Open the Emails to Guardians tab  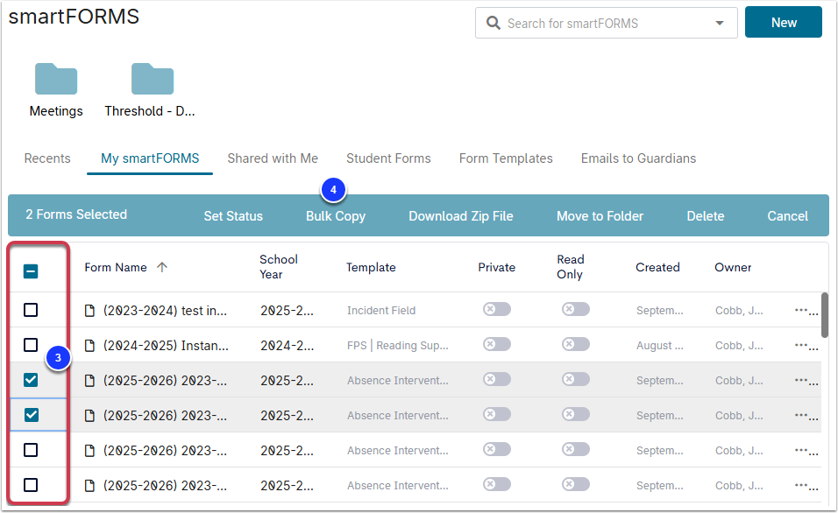pyautogui.click(x=639, y=158)
